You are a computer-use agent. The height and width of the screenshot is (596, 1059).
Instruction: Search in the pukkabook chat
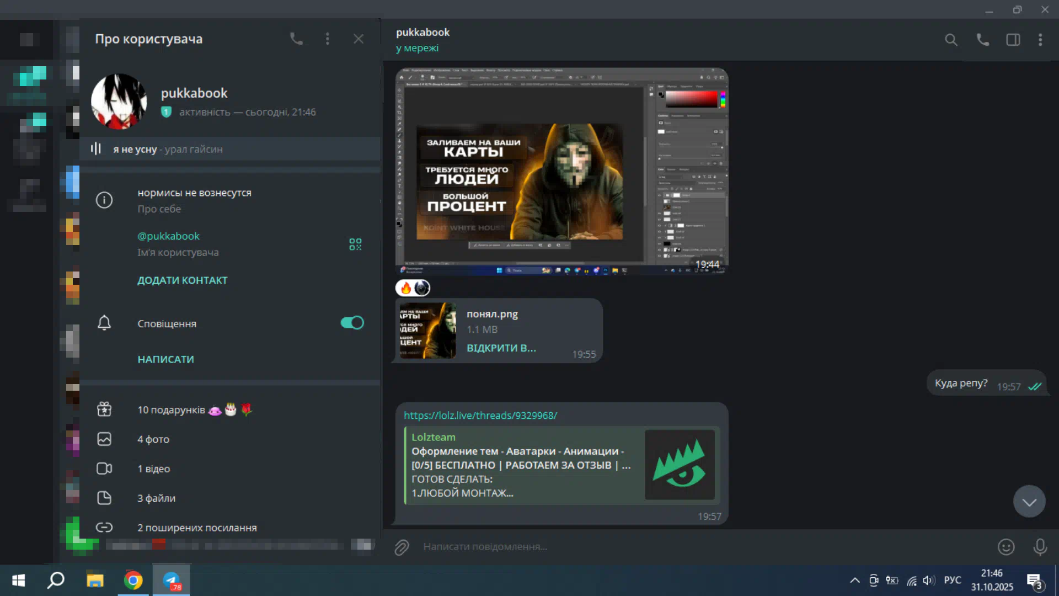(951, 40)
